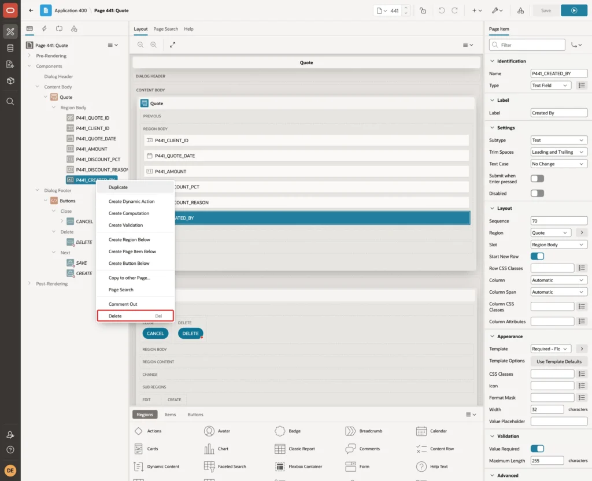The width and height of the screenshot is (592, 481).
Task: Zoom out the layout view
Action: pos(140,45)
